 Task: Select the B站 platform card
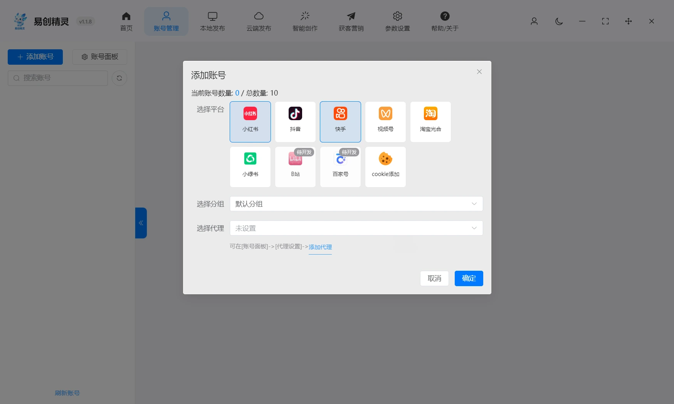tap(295, 167)
